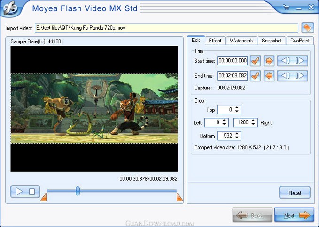Increase the Bottom crop value
Viewport: 319px width, 227px height.
237,134
